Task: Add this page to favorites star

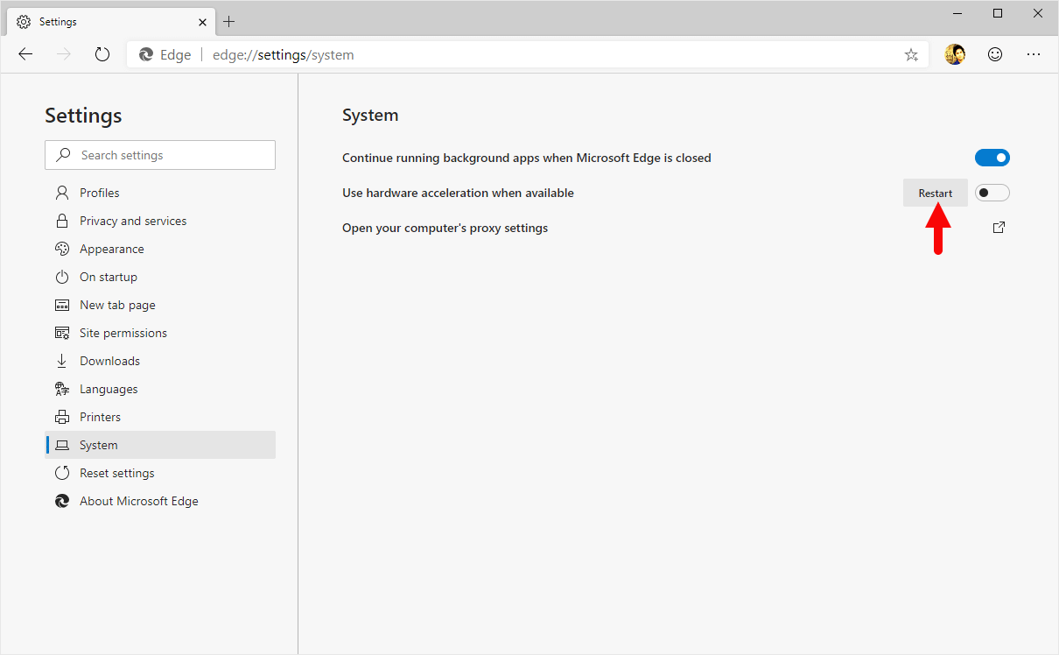Action: point(911,54)
